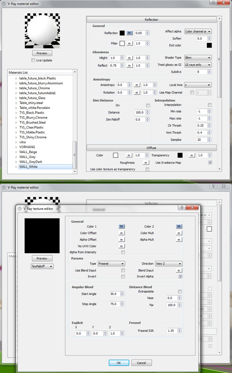Screen dimensions: 232x373
Task: Click the Transparency 'm' map button
Action: coord(192,155)
